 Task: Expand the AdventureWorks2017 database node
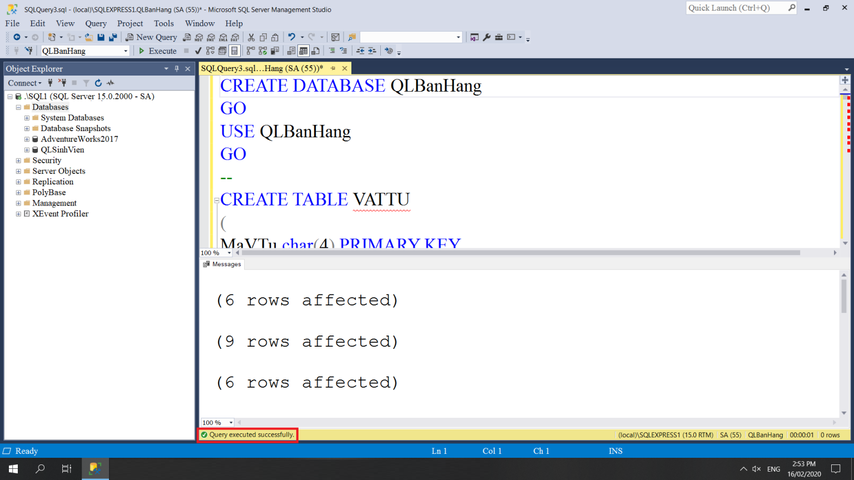coord(26,139)
